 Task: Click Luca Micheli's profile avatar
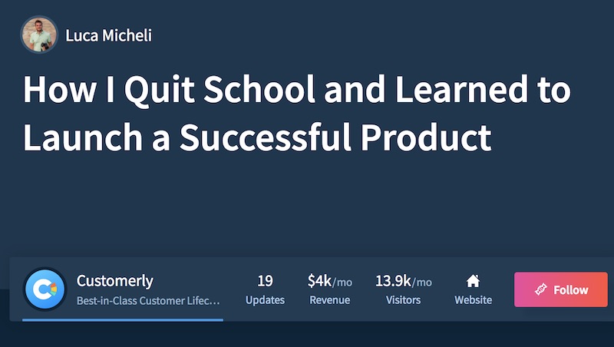pyautogui.click(x=40, y=35)
